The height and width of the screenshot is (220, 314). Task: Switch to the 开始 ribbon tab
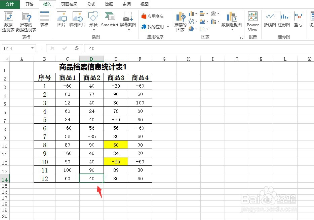[30, 4]
